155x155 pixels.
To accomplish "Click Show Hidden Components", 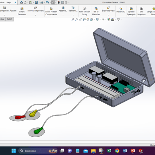I will [51, 12].
